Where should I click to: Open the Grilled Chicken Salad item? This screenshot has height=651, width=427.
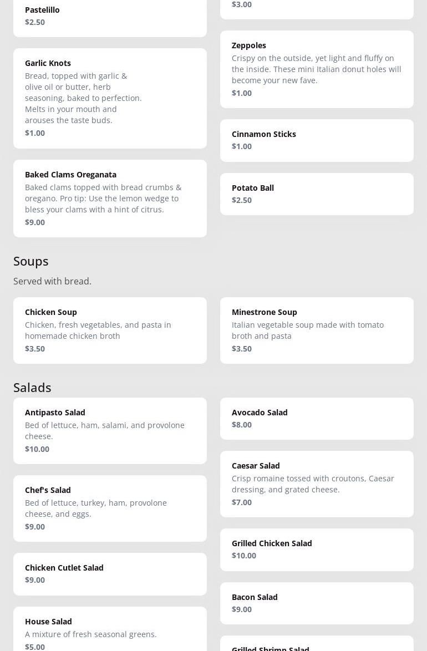(x=317, y=550)
